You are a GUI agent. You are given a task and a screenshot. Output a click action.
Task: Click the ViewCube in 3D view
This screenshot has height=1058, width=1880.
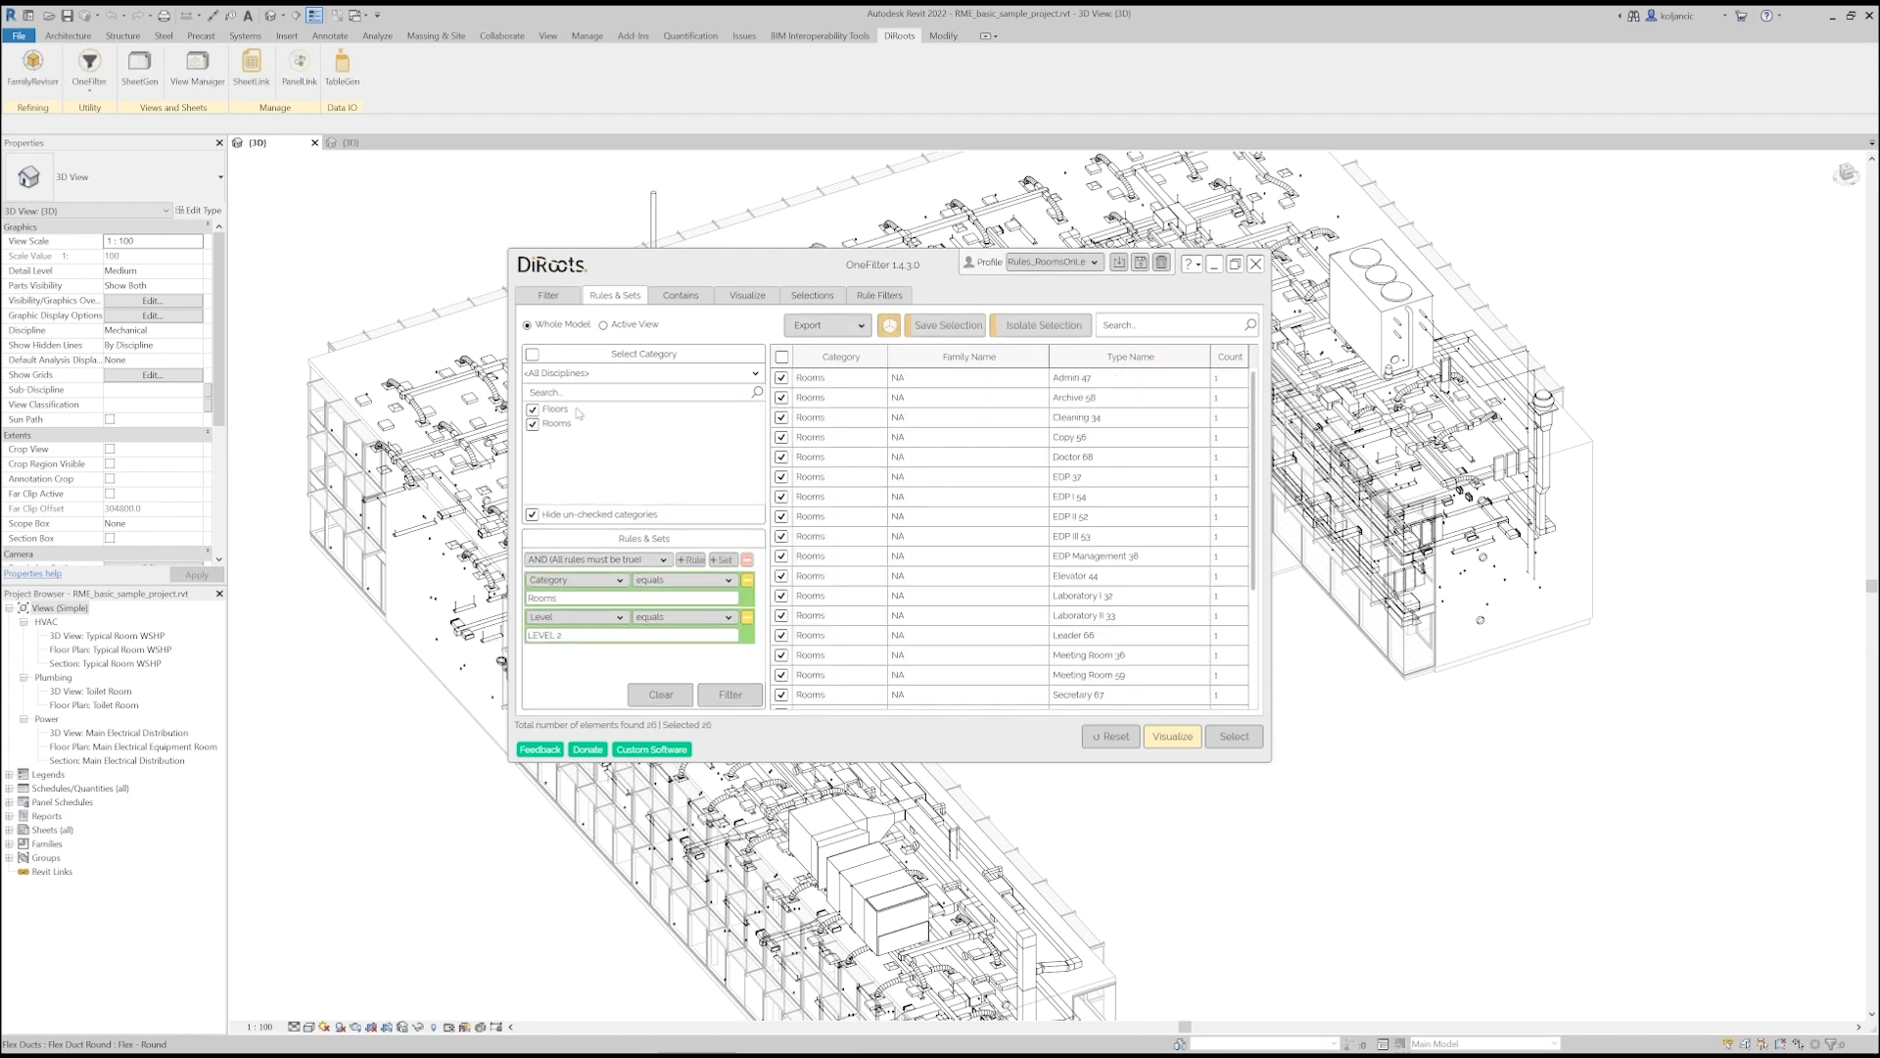[1847, 174]
